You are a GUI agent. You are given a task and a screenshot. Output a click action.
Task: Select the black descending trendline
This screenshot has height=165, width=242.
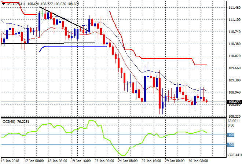click(x=64, y=19)
